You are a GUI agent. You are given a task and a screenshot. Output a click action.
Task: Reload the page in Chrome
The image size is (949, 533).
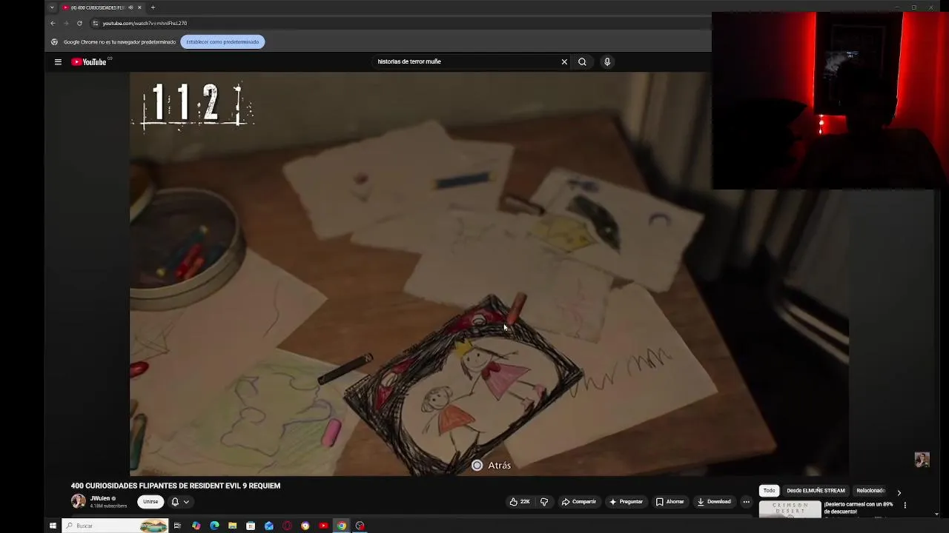[x=79, y=23]
